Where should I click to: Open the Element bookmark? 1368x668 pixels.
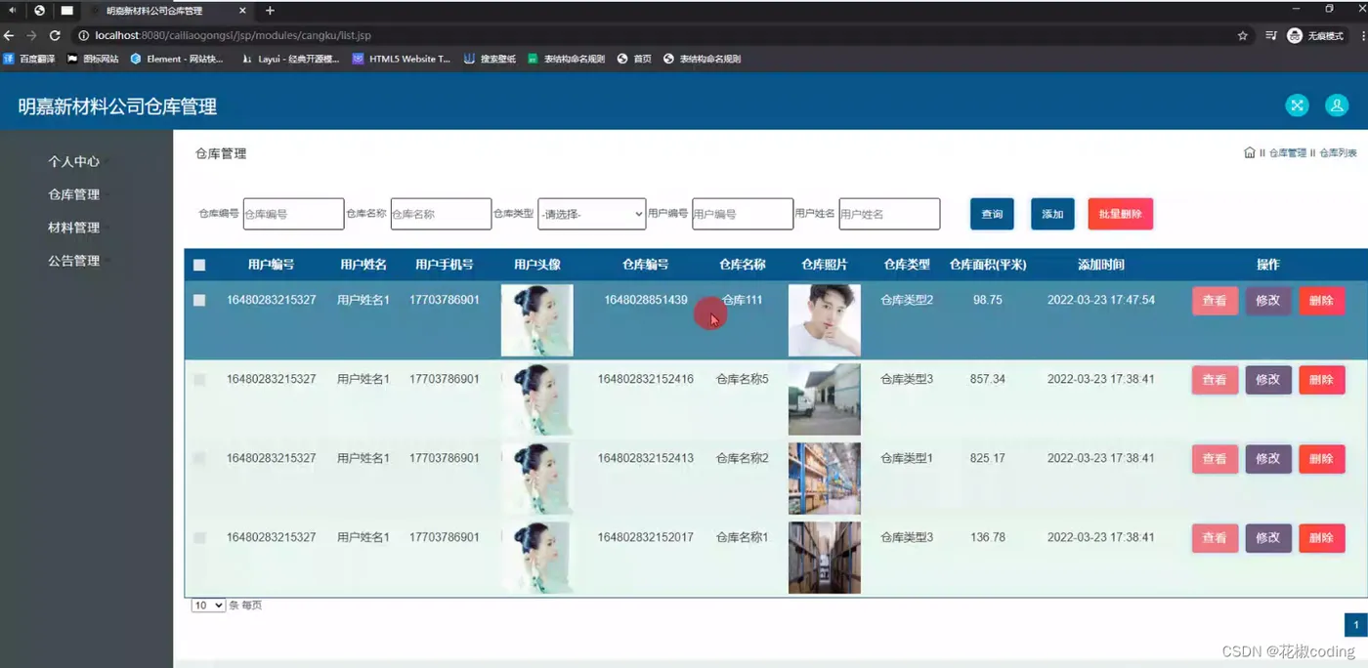pos(177,59)
